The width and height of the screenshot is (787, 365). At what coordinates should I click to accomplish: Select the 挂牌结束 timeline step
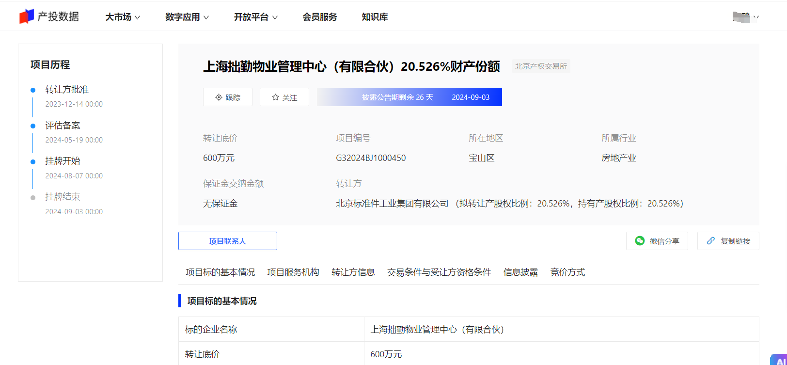pos(63,197)
